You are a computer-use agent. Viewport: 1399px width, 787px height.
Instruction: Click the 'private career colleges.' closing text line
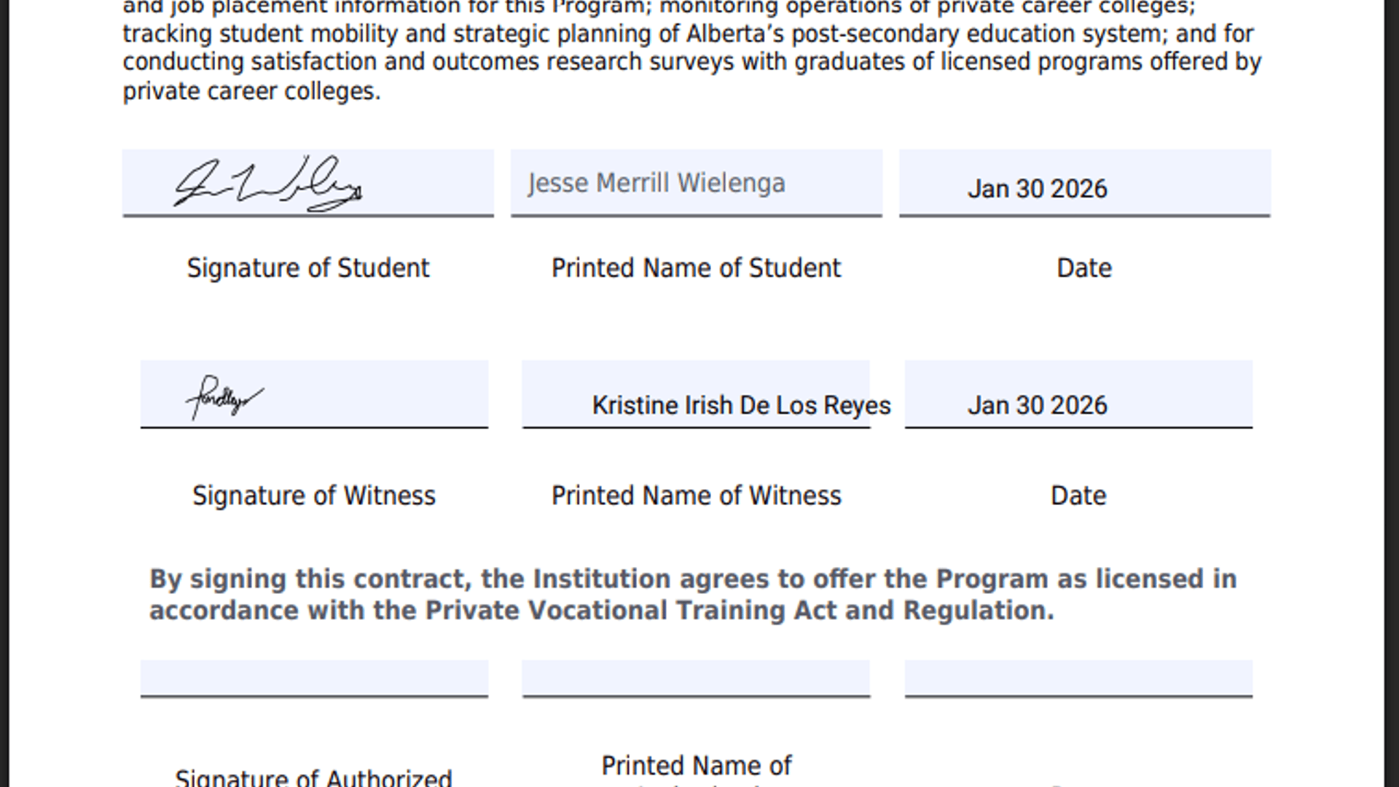point(251,91)
